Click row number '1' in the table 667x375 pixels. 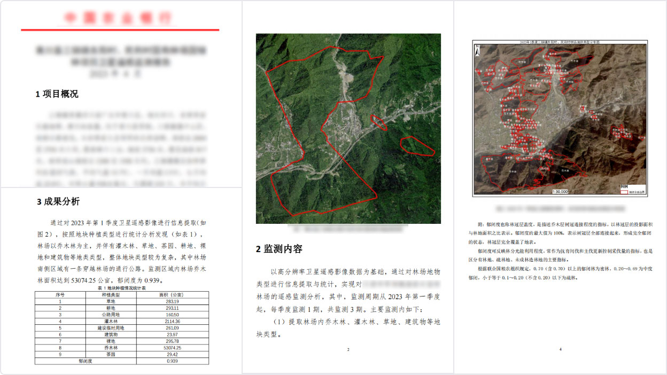coord(60,301)
